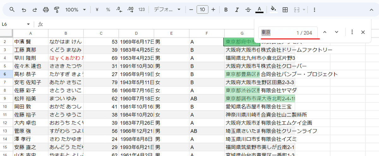Select cell with 澤 孝行
The image size is (379, 156).
pyautogui.click(x=31, y=139)
